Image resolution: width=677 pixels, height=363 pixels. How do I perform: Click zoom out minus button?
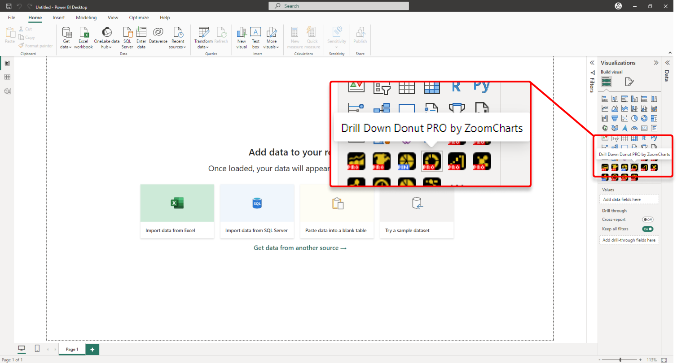click(599, 360)
